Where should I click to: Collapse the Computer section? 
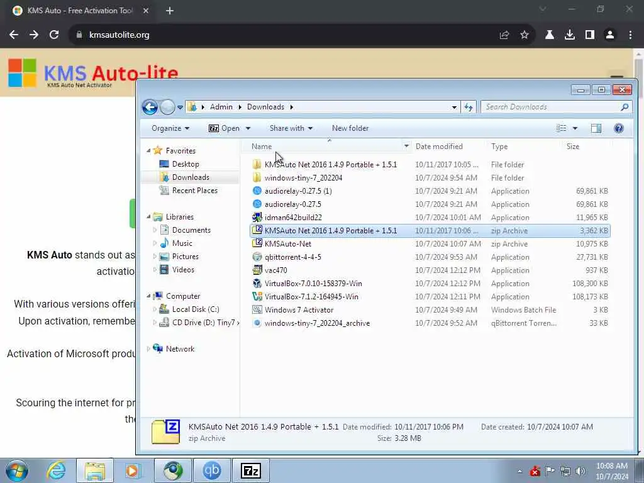click(x=148, y=296)
